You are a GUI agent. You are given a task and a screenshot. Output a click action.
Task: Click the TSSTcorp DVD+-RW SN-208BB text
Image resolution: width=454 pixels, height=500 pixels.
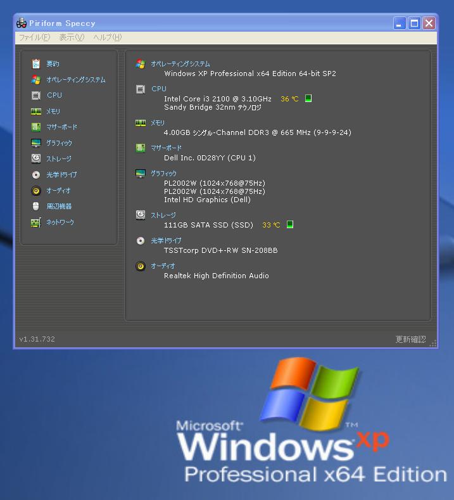[x=221, y=250]
